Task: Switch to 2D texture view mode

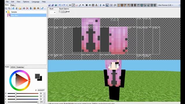Action: (x=104, y=5)
